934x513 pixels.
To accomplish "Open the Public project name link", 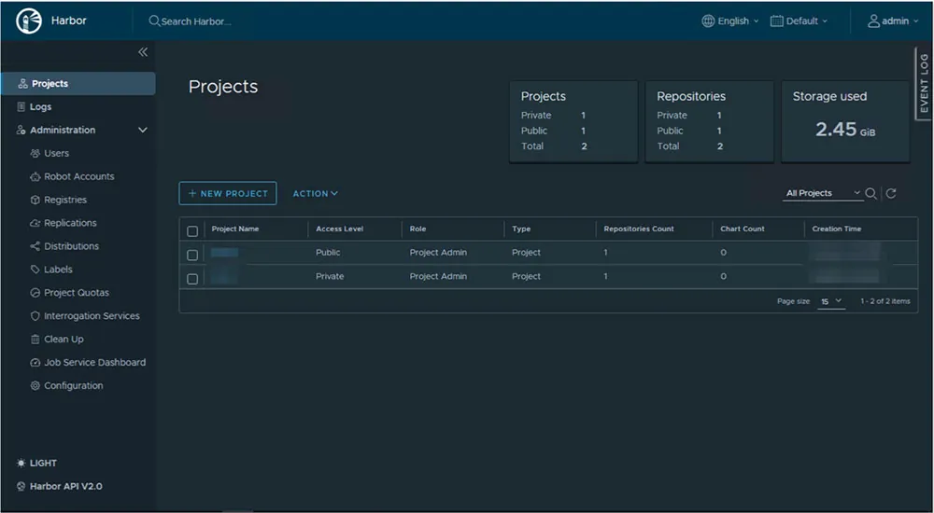I will pyautogui.click(x=224, y=253).
